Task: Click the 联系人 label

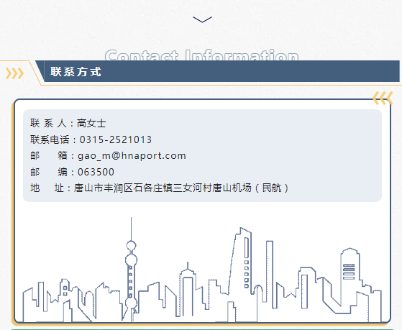Action: (48, 124)
